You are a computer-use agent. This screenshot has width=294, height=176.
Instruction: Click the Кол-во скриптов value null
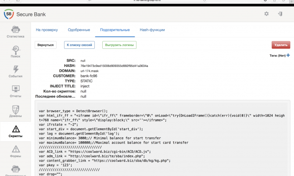pyautogui.click(x=83, y=91)
